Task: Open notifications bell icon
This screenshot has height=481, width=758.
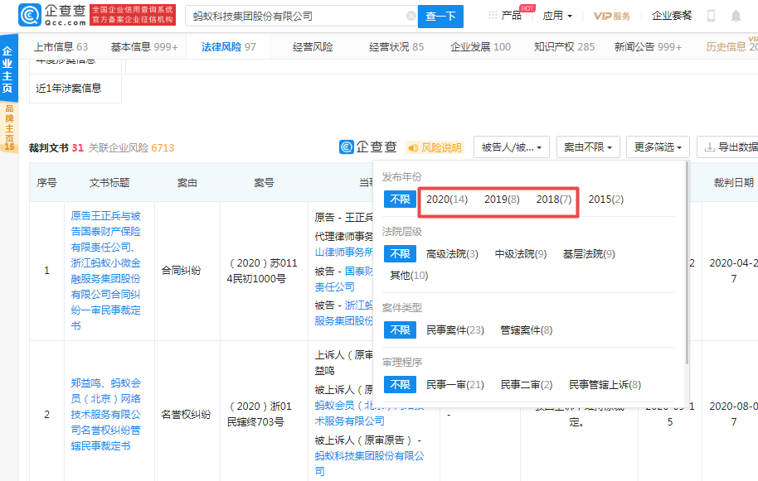Action: click(736, 17)
